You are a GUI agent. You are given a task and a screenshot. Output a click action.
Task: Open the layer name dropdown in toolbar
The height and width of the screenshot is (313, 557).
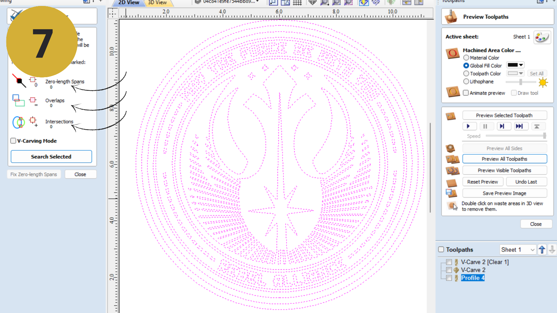tap(257, 2)
